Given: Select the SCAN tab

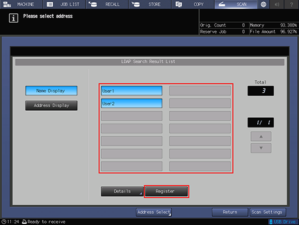Looking at the screenshot, I should [x=236, y=4].
